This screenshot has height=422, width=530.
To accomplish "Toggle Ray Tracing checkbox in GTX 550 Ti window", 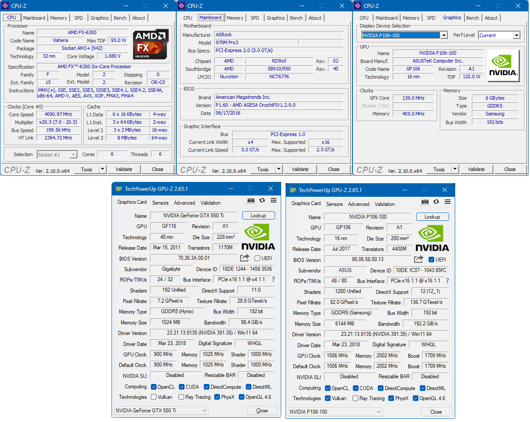I will (181, 397).
